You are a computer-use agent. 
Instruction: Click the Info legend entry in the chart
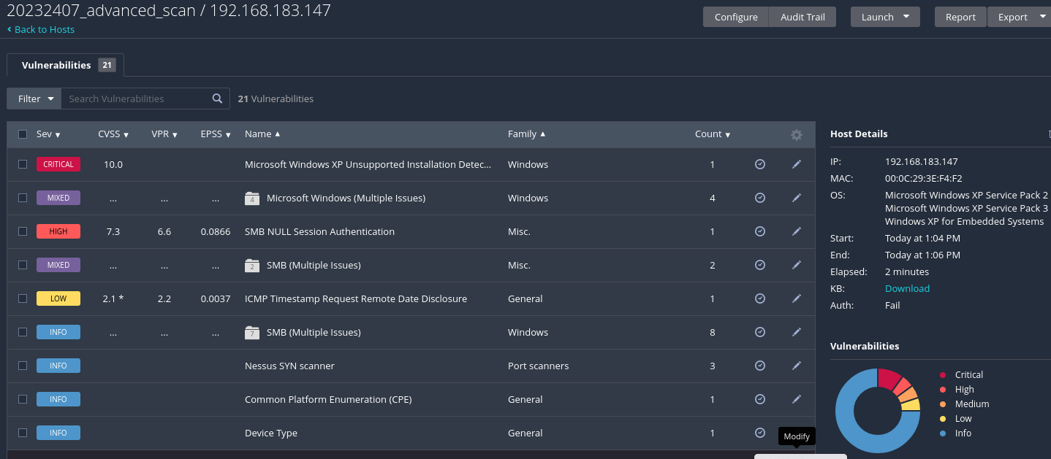[x=956, y=433]
